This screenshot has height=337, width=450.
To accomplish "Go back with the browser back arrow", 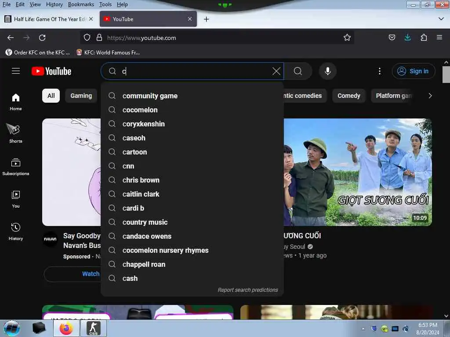I will tap(11, 38).
